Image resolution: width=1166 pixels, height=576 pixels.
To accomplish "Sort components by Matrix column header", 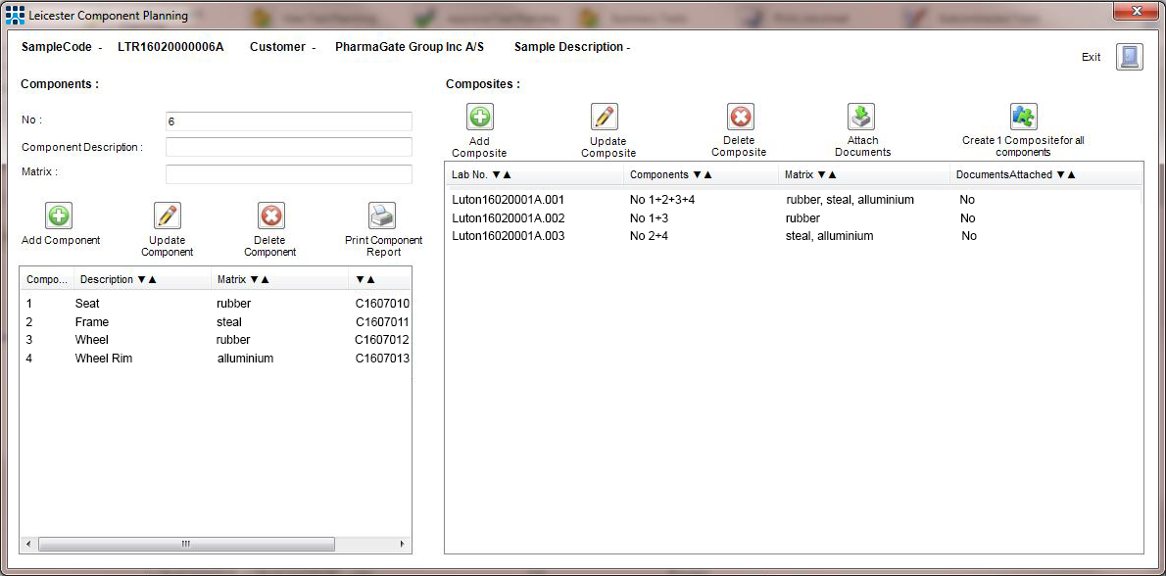I will [243, 279].
